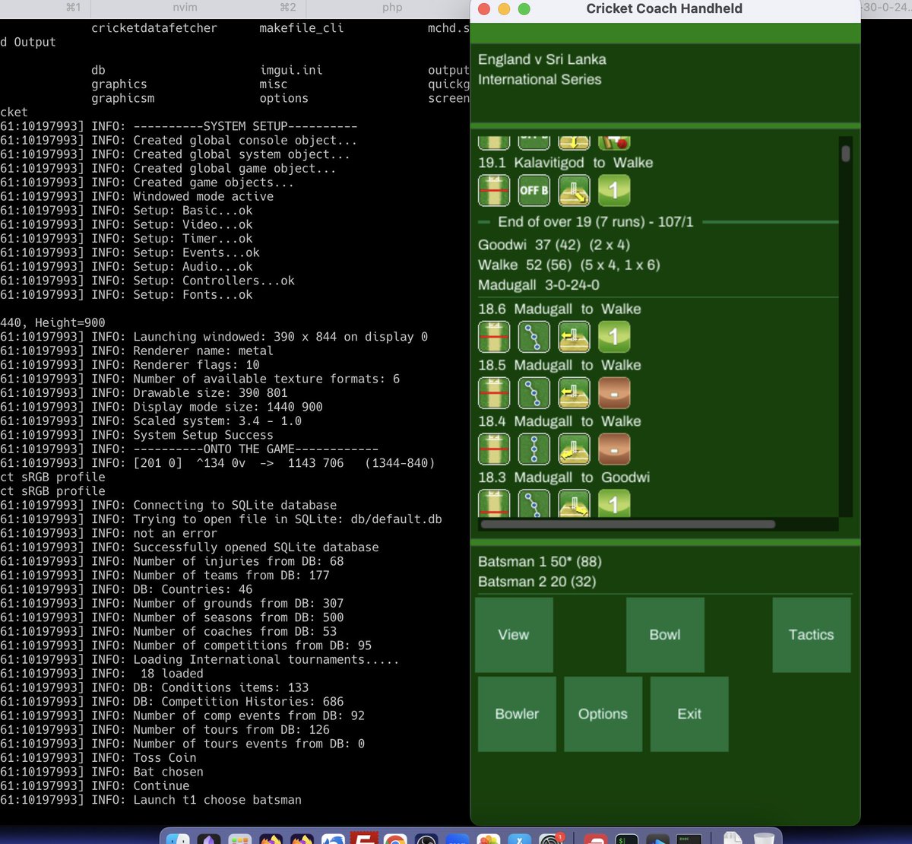
Task: Click the Walke 52 (56) score line
Action: 569,265
